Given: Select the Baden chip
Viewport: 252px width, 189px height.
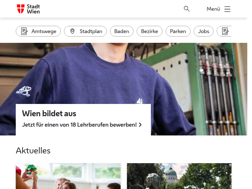Looking at the screenshot, I should [122, 31].
